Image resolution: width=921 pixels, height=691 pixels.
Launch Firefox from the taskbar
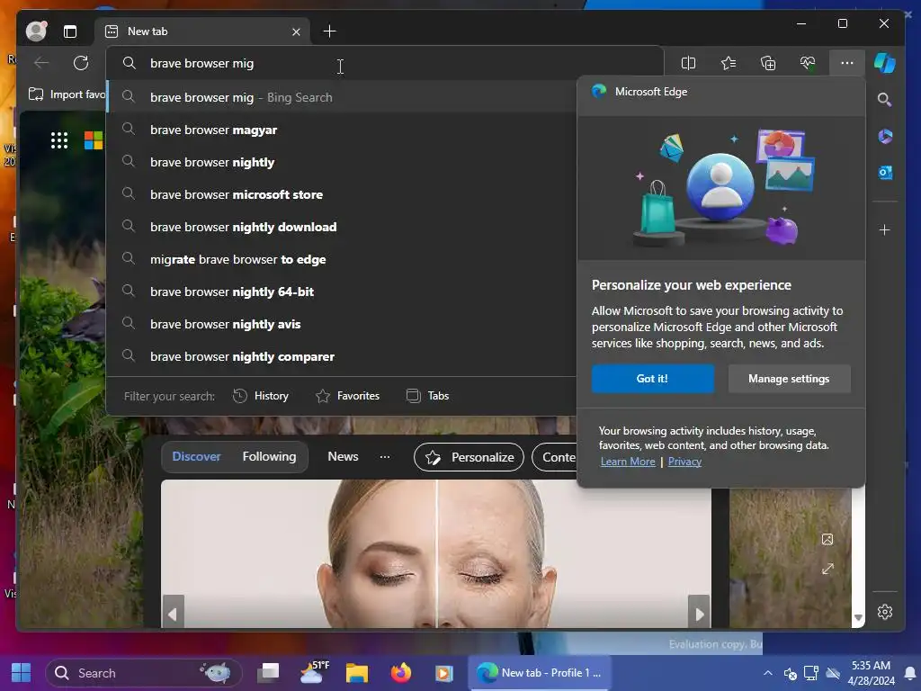[400, 673]
